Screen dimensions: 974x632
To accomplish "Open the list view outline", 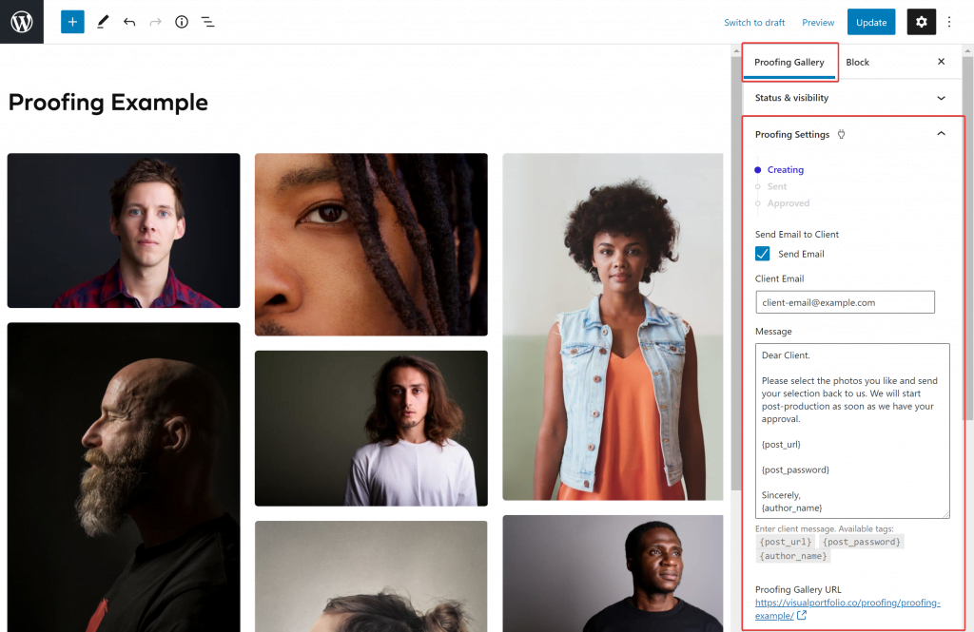I will (x=208, y=22).
